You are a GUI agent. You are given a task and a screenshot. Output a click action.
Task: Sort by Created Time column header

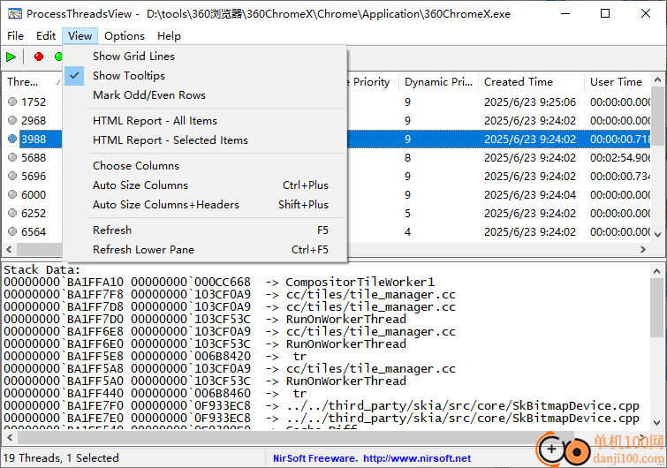[x=531, y=82]
